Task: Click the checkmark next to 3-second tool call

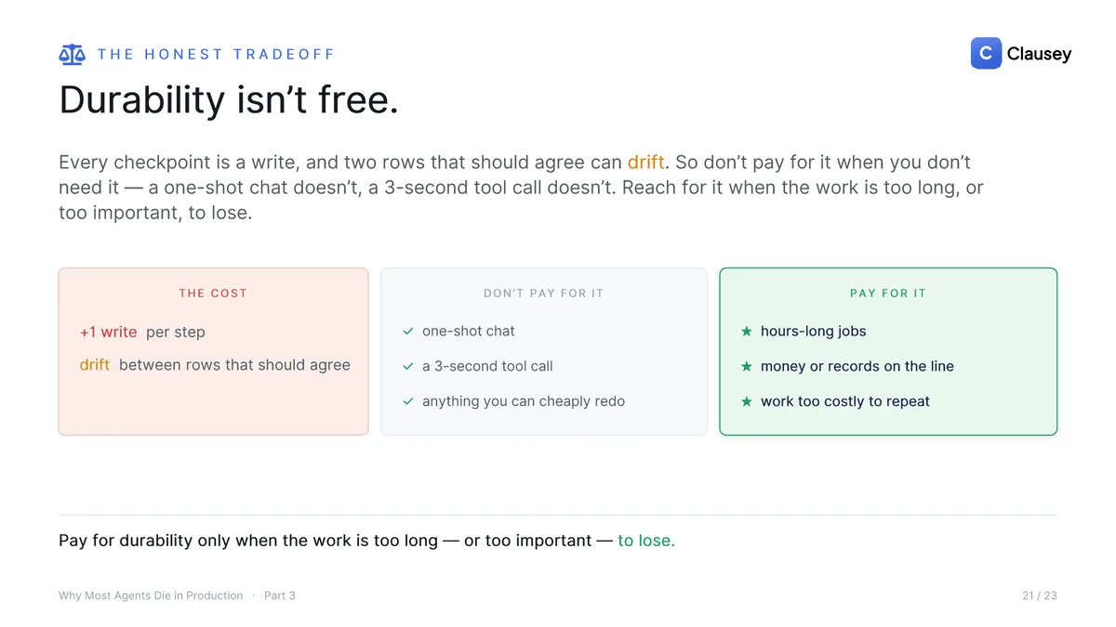Action: pyautogui.click(x=408, y=366)
